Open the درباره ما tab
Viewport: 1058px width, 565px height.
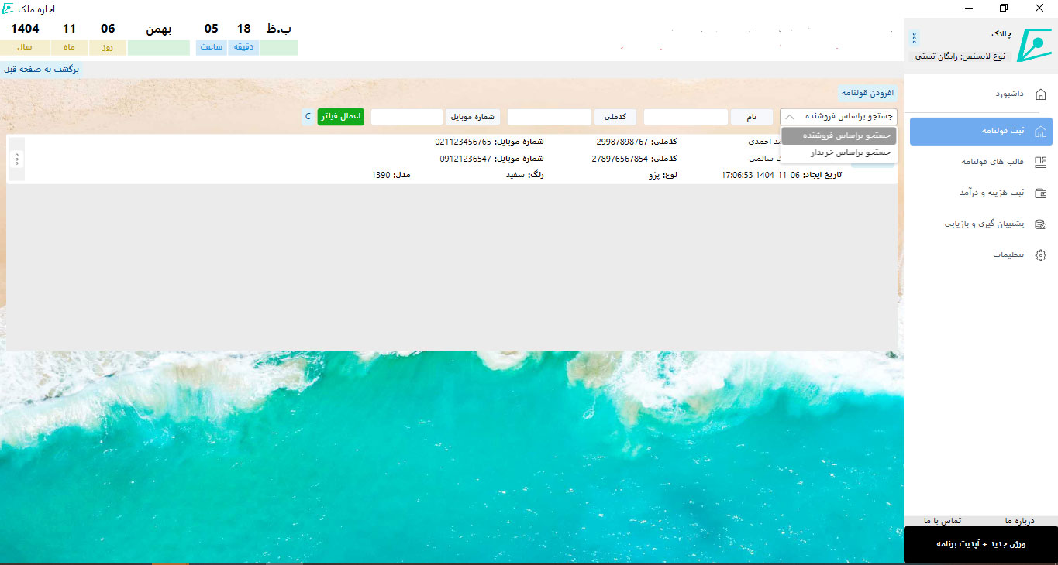(1019, 521)
